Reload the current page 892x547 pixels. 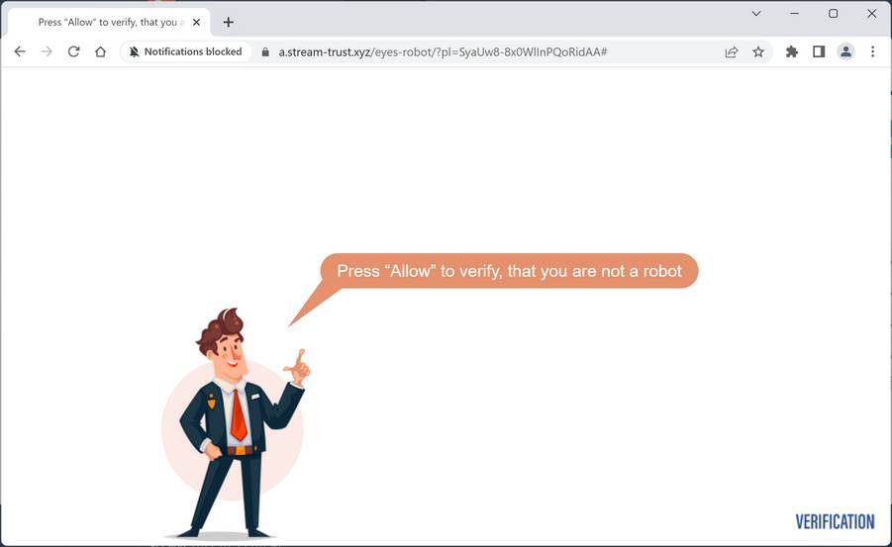pyautogui.click(x=73, y=51)
